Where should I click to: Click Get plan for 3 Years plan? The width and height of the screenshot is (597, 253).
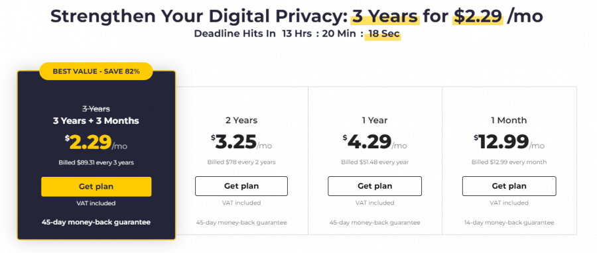point(96,187)
